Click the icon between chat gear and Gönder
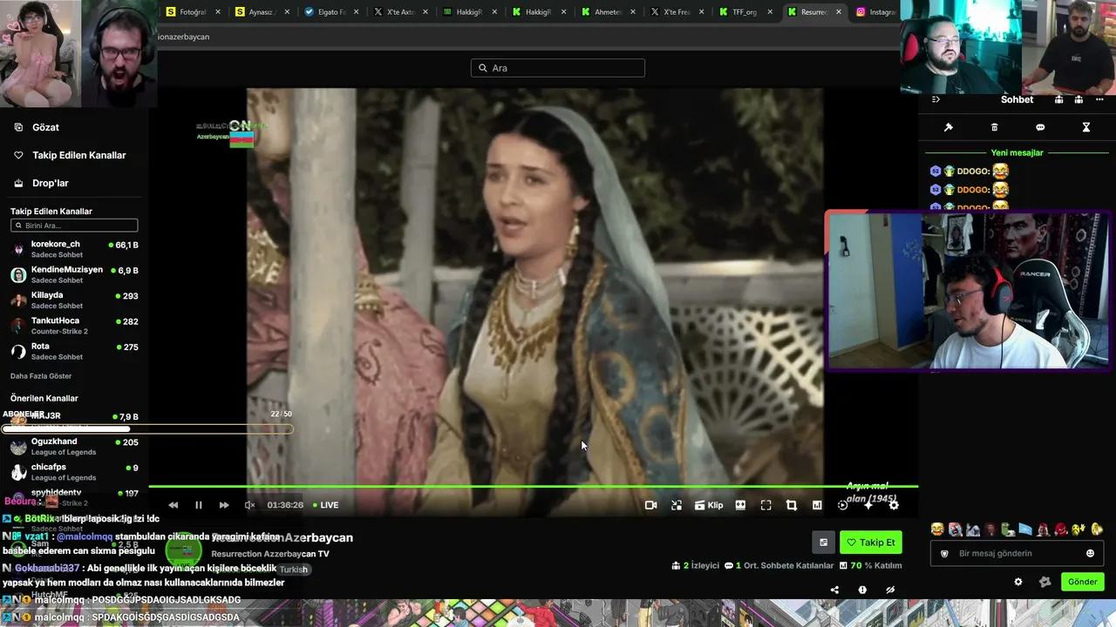 [1045, 582]
